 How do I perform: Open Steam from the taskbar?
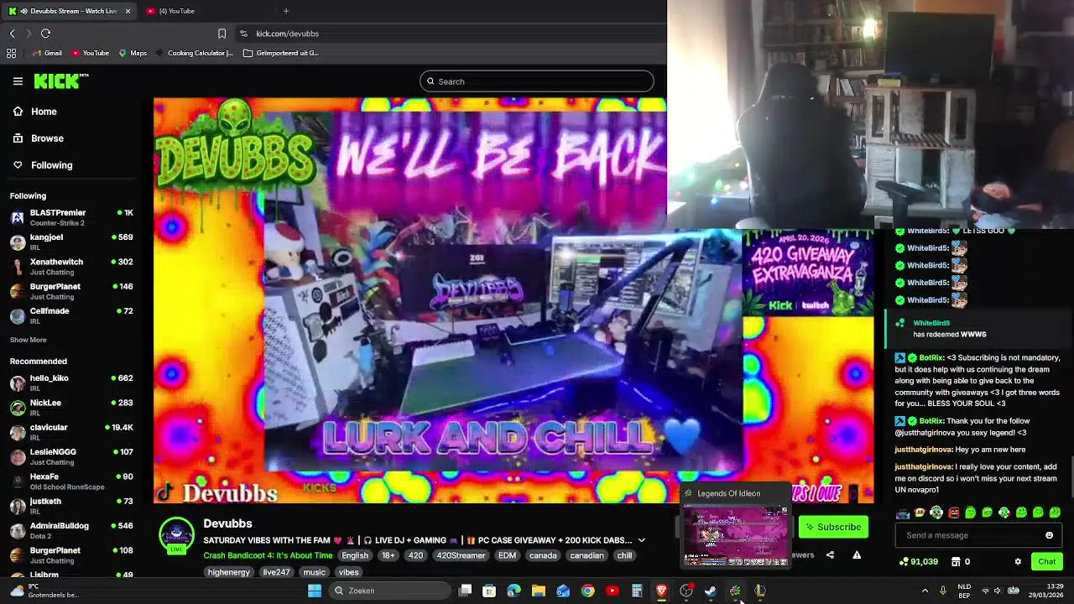711,591
